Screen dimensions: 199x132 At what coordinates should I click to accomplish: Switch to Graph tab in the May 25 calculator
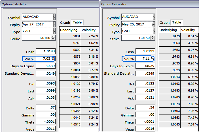coord(164,23)
